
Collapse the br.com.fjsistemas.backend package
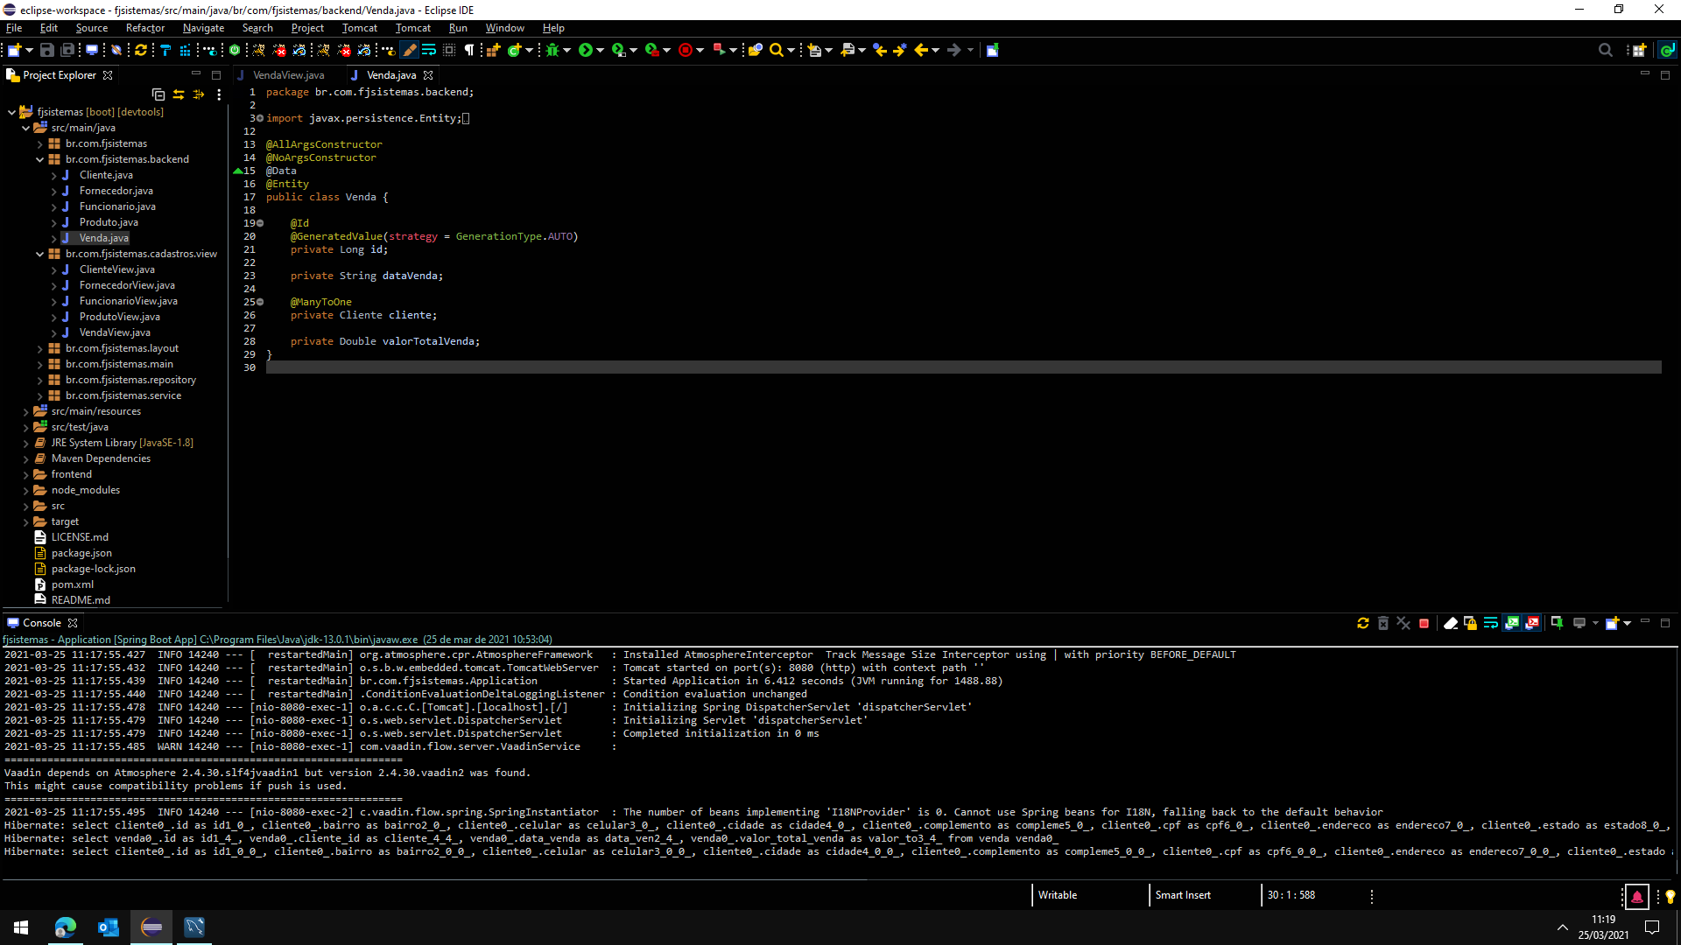[x=40, y=159]
